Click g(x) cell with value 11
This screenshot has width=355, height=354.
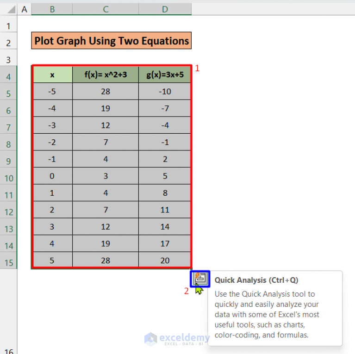(x=165, y=210)
